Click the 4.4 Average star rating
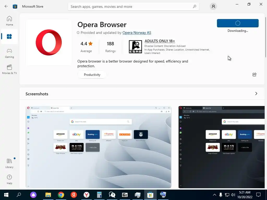 (x=86, y=47)
